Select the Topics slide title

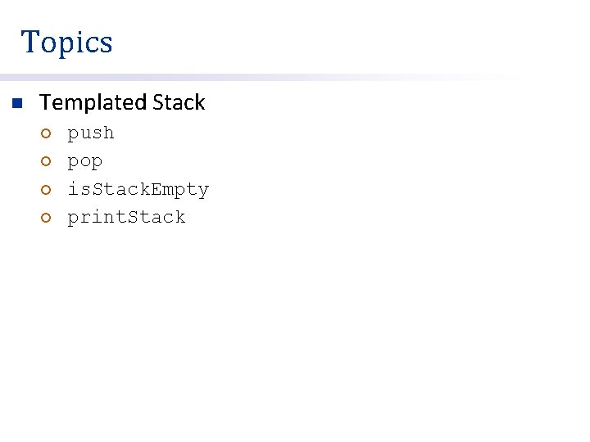click(x=66, y=42)
